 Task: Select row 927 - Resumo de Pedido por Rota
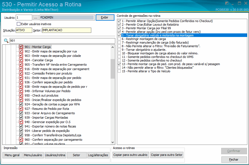click(47, 109)
